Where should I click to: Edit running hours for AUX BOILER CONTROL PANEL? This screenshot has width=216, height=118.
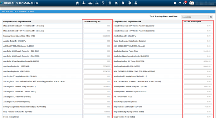click(198, 46)
